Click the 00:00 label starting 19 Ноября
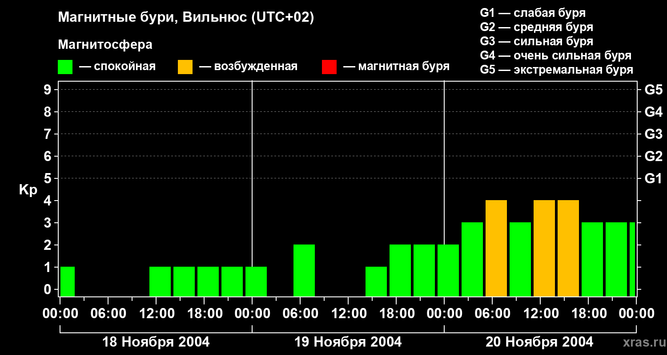Screen dimensions: 667x355 click(252, 313)
